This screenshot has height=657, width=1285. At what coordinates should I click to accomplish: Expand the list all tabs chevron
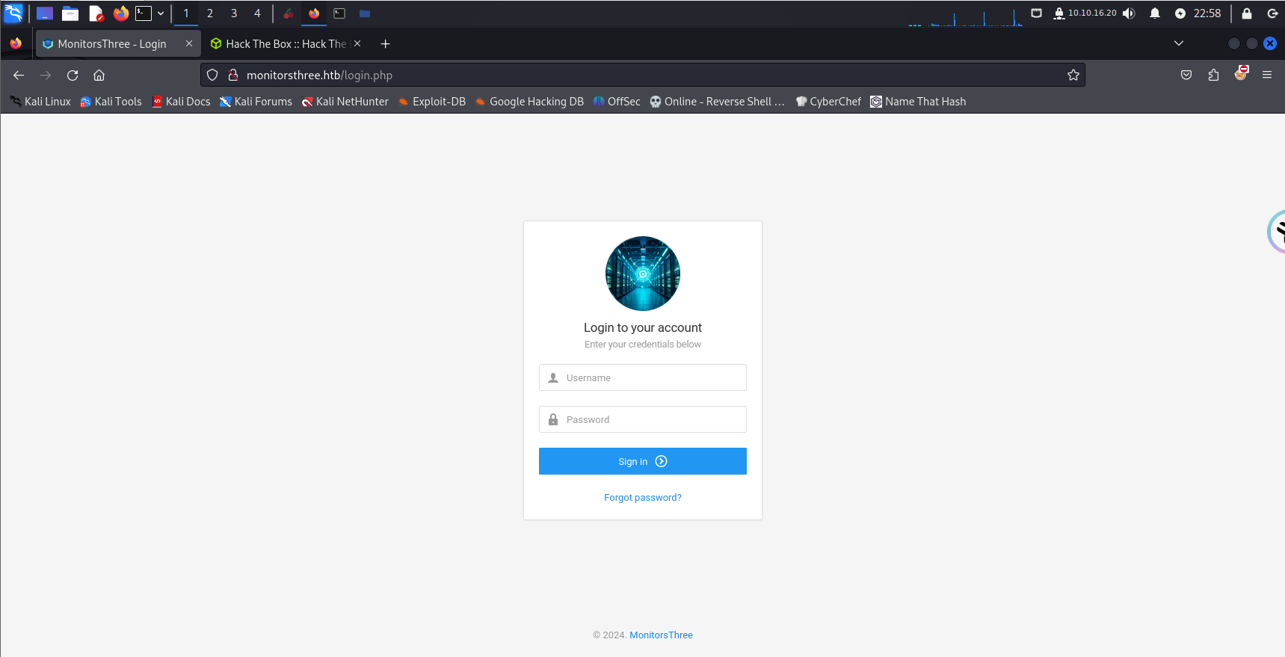(1178, 43)
